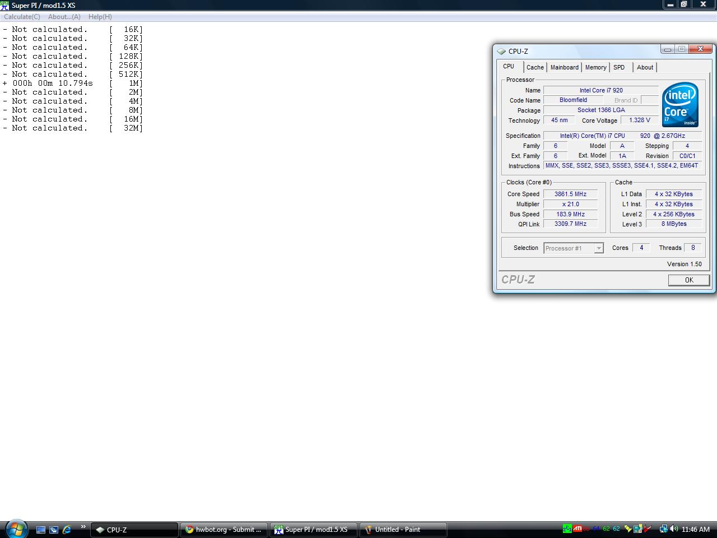This screenshot has height=538, width=717.
Task: Open Windows Sidebar tray icon
Action: (637, 528)
